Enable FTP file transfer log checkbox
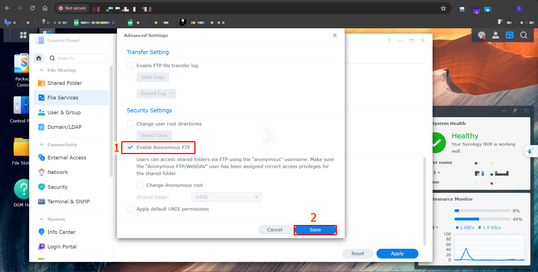This screenshot has height=272, width=538. tap(130, 66)
